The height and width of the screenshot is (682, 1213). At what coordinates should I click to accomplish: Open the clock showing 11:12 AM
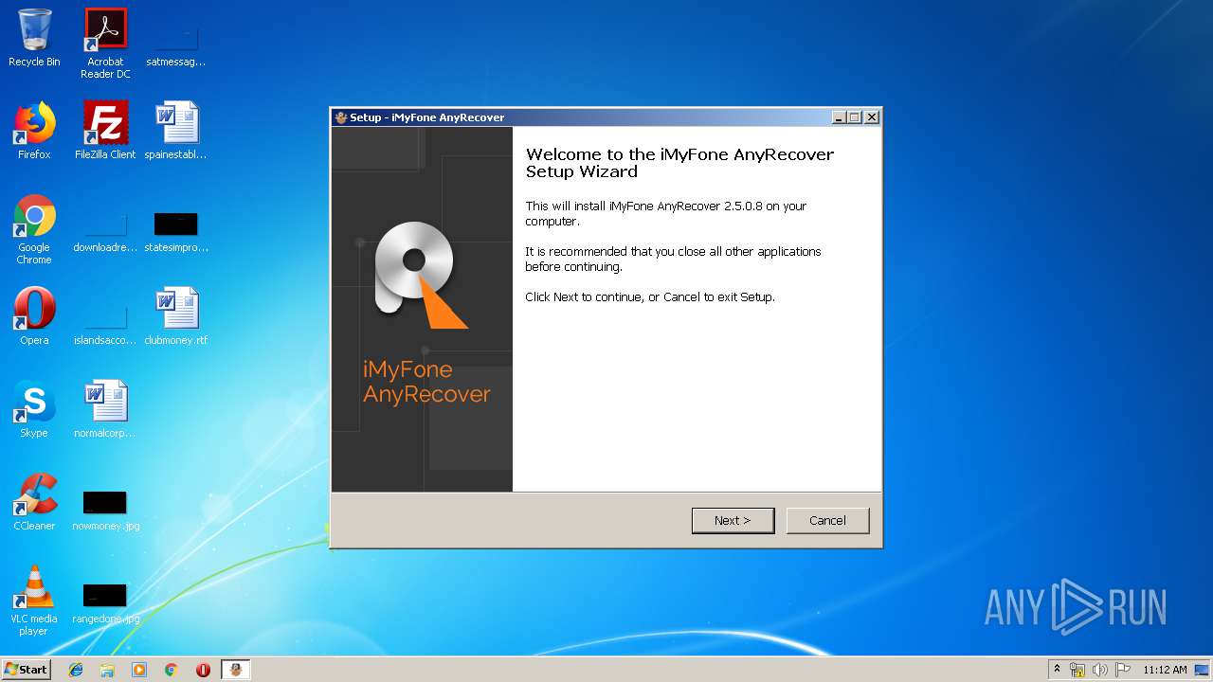[1165, 670]
